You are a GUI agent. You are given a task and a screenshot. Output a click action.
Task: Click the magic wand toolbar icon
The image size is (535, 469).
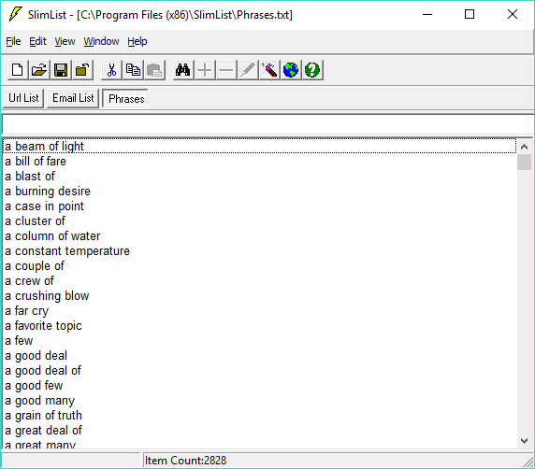pyautogui.click(x=269, y=70)
